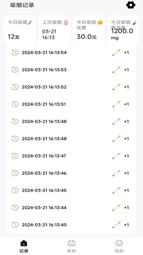The height and width of the screenshot is (255, 143).
Task: Tap the cigarette icon on 16:13:47 row
Action: [117, 156]
